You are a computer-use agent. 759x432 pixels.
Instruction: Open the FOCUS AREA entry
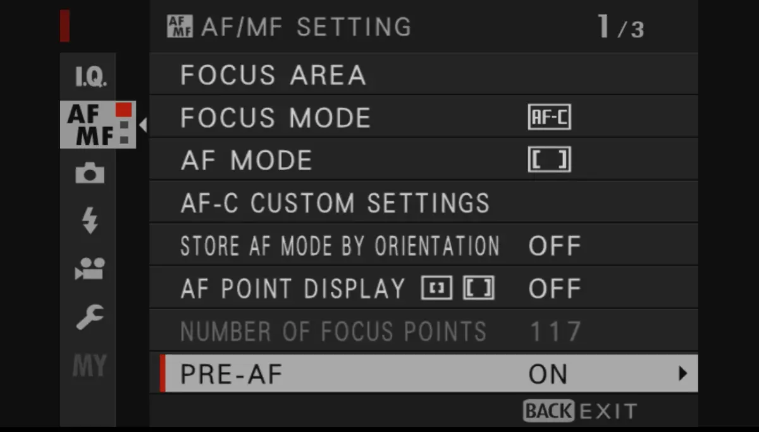[273, 75]
